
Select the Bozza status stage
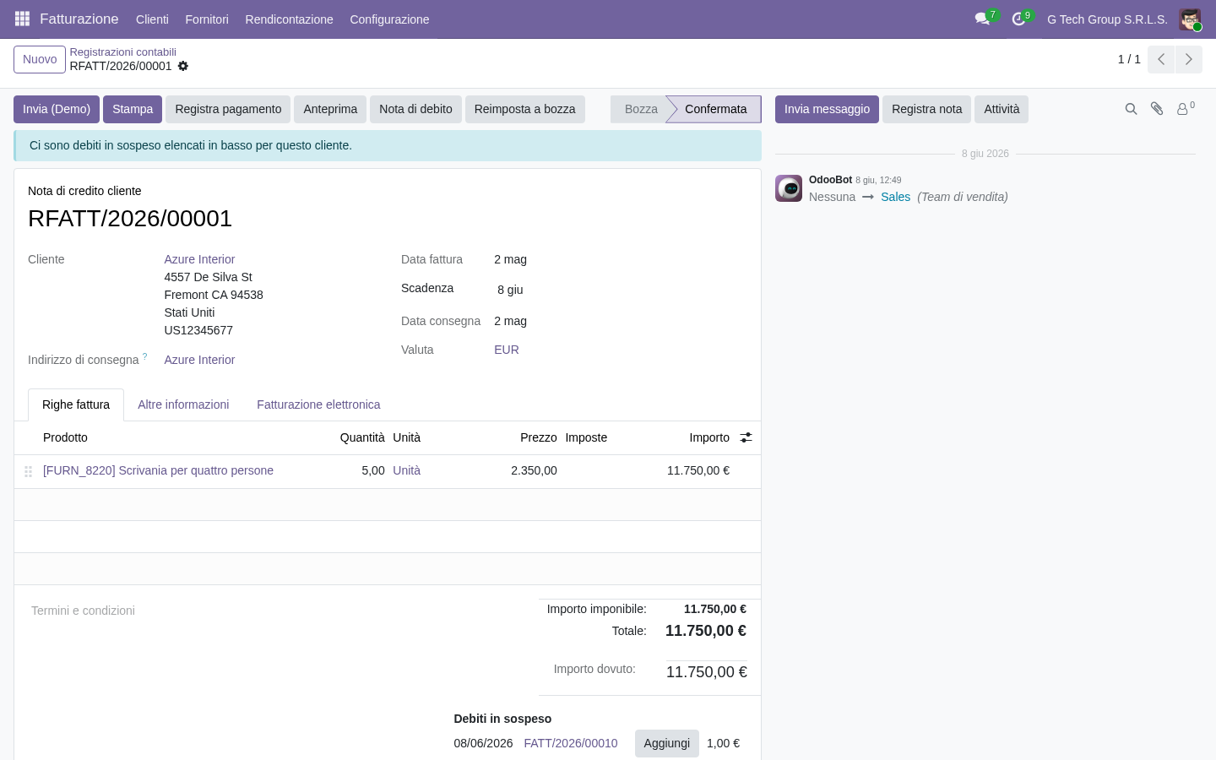coord(641,109)
